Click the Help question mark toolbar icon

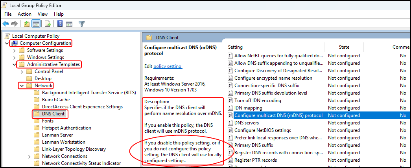(x=60, y=24)
